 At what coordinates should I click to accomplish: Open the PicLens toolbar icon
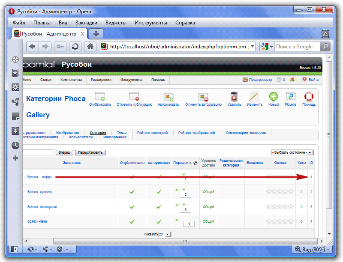[x=290, y=97]
